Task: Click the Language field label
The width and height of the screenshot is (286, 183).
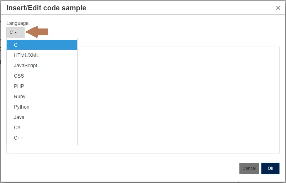Action: [17, 23]
